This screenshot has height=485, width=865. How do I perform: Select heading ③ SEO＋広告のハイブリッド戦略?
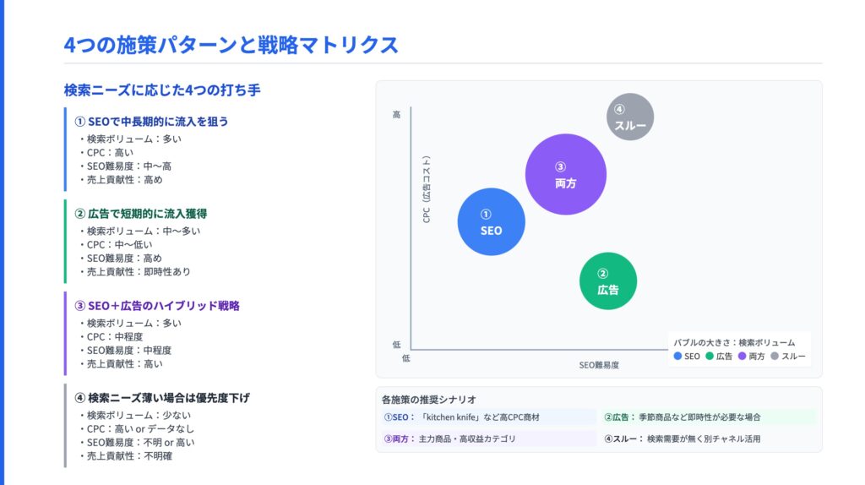pos(157,306)
